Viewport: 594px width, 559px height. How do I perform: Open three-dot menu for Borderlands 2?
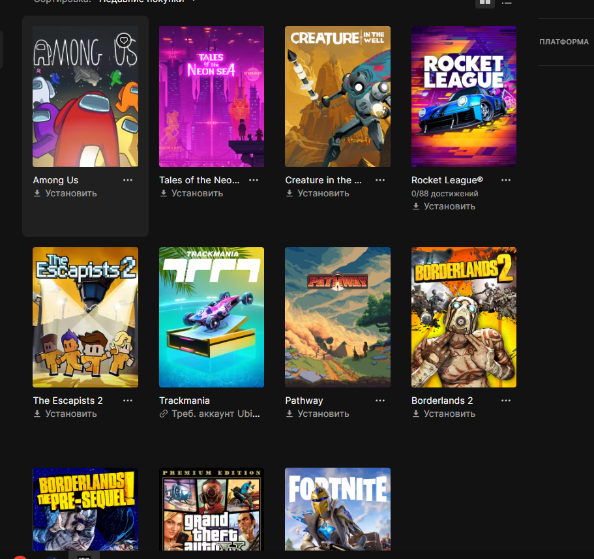tap(506, 400)
